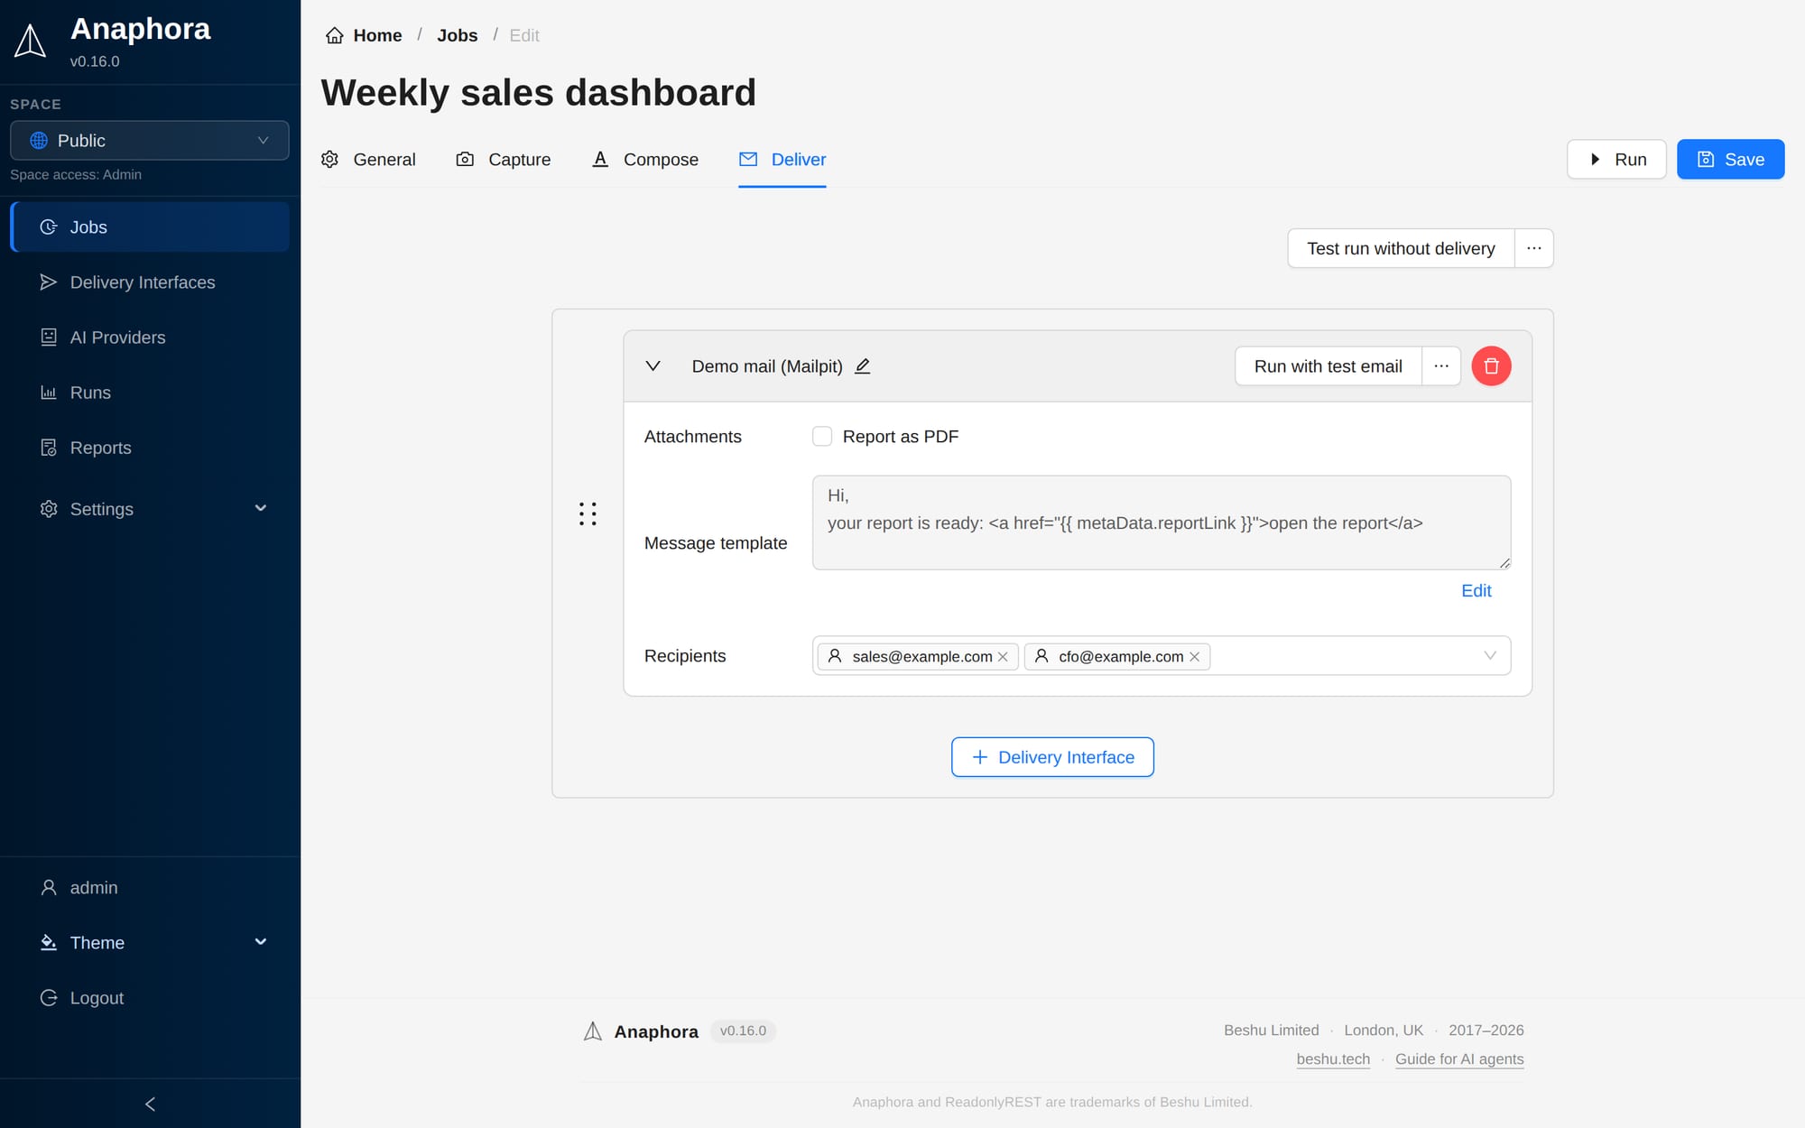
Task: Click the textarea resize handle
Action: 1504,562
